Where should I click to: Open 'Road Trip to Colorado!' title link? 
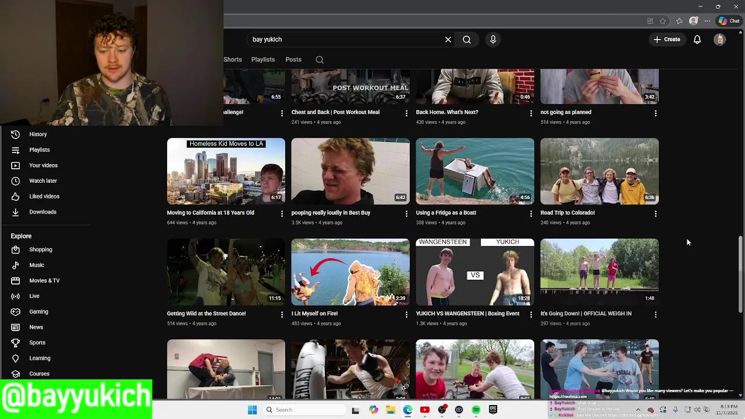coord(567,213)
